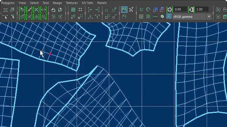Viewport: 227px width, 127px height.
Task: Expand the collapsed toolbar section arrow
Action: click(66, 13)
